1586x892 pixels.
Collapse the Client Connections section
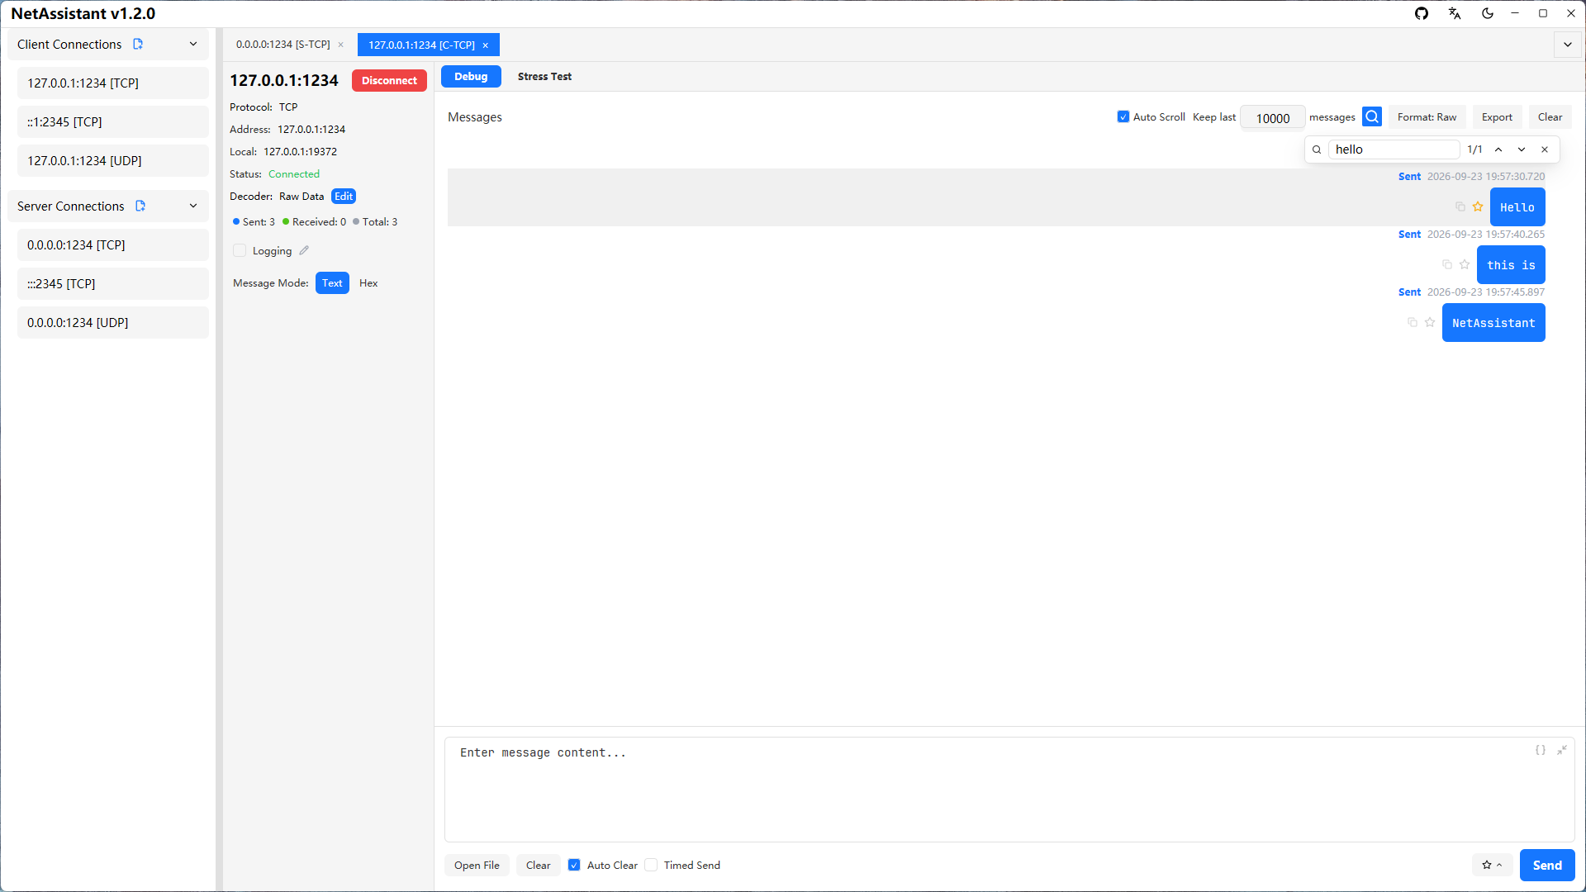pyautogui.click(x=193, y=44)
